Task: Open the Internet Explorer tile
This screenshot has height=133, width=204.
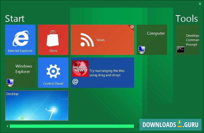Action: click(20, 40)
